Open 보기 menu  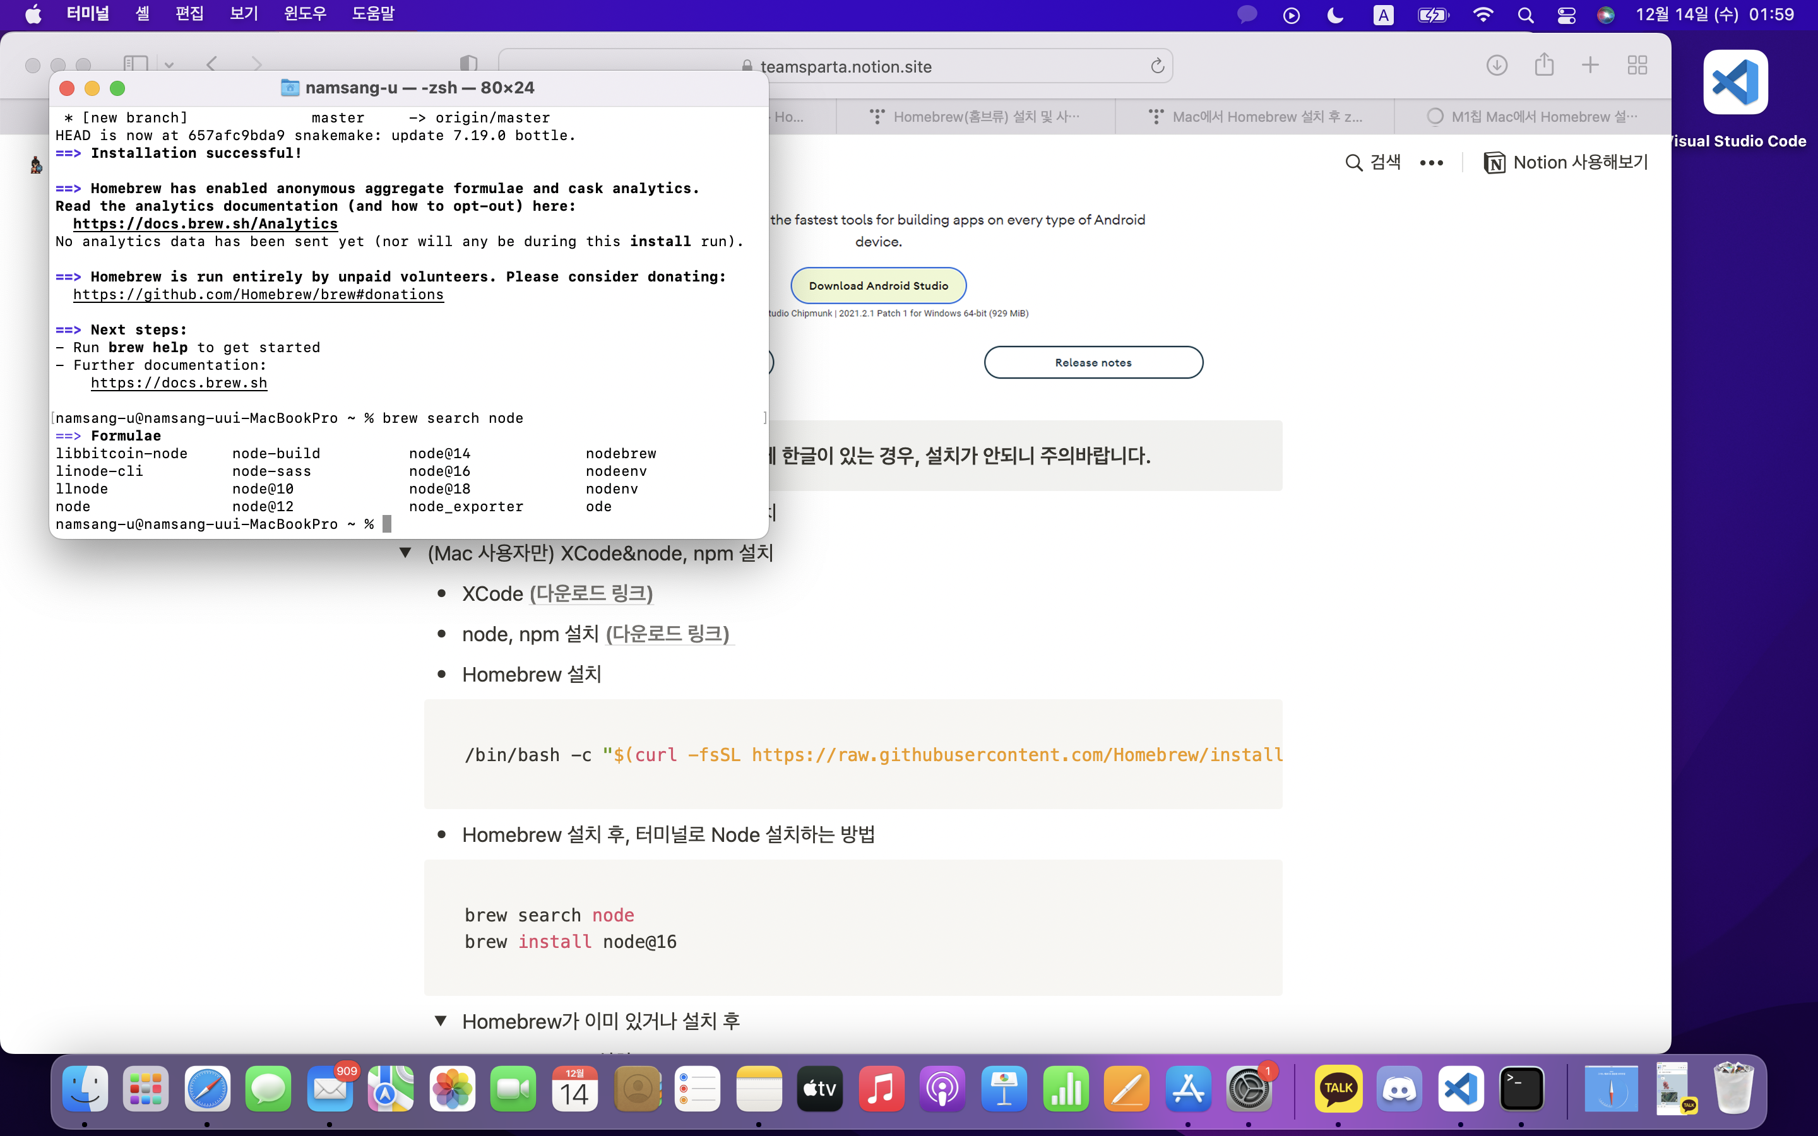click(x=244, y=15)
